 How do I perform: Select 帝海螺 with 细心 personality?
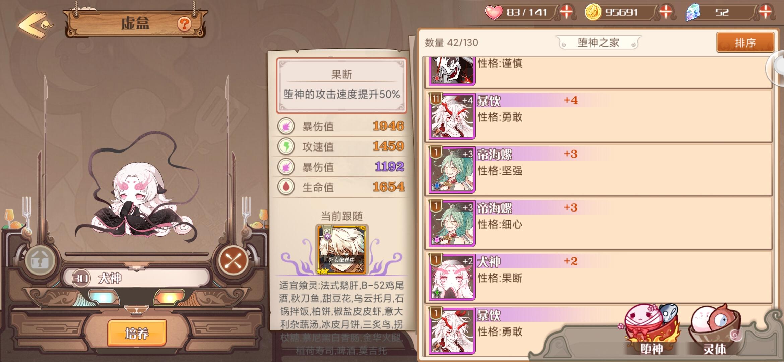tap(599, 224)
